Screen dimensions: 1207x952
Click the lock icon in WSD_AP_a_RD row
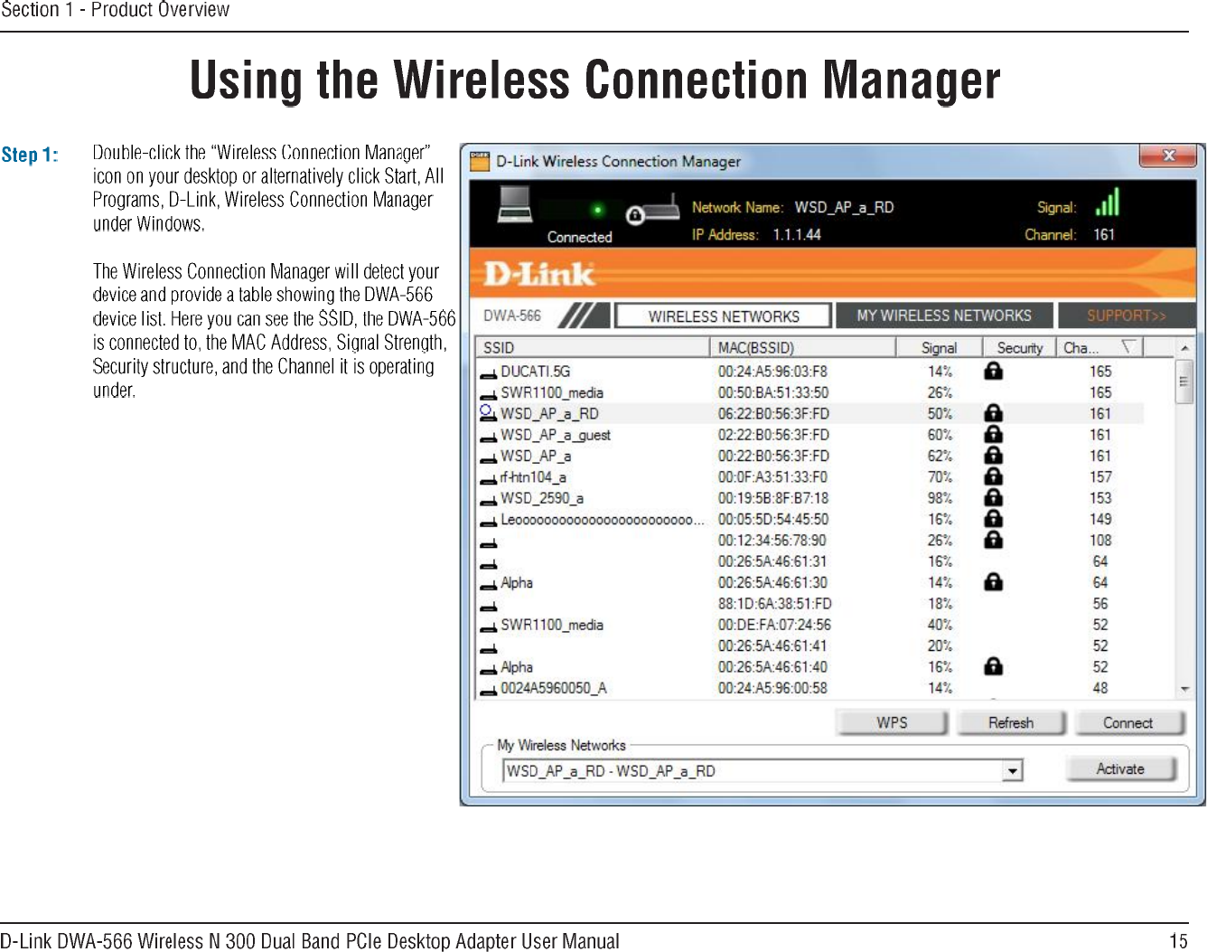pyautogui.click(x=993, y=413)
